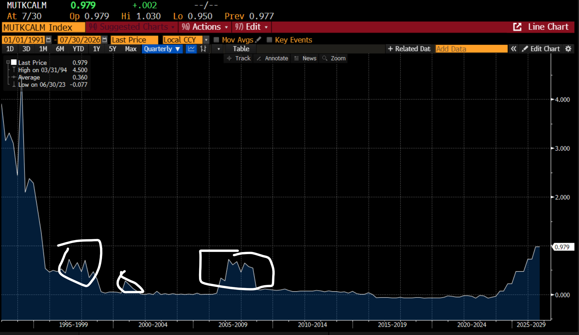
Task: Select the Max range tab
Action: [131, 49]
